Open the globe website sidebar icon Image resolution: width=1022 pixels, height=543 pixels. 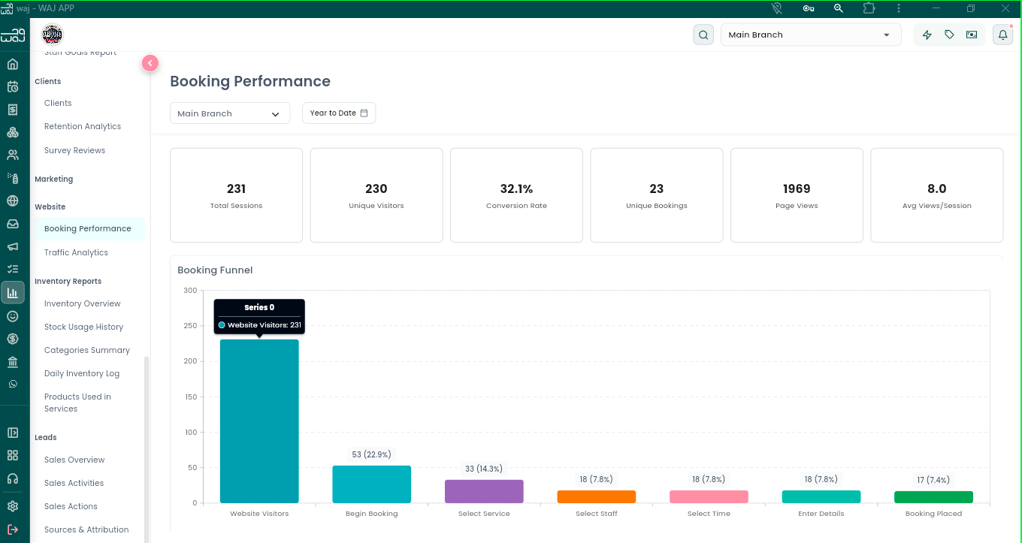(12, 201)
